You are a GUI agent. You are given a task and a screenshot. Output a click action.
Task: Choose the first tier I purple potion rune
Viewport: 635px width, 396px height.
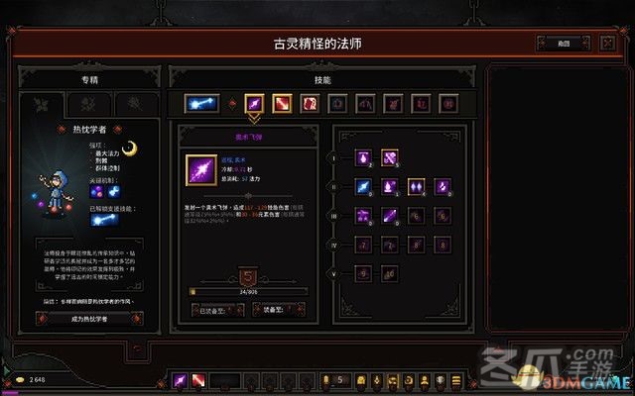pyautogui.click(x=363, y=158)
